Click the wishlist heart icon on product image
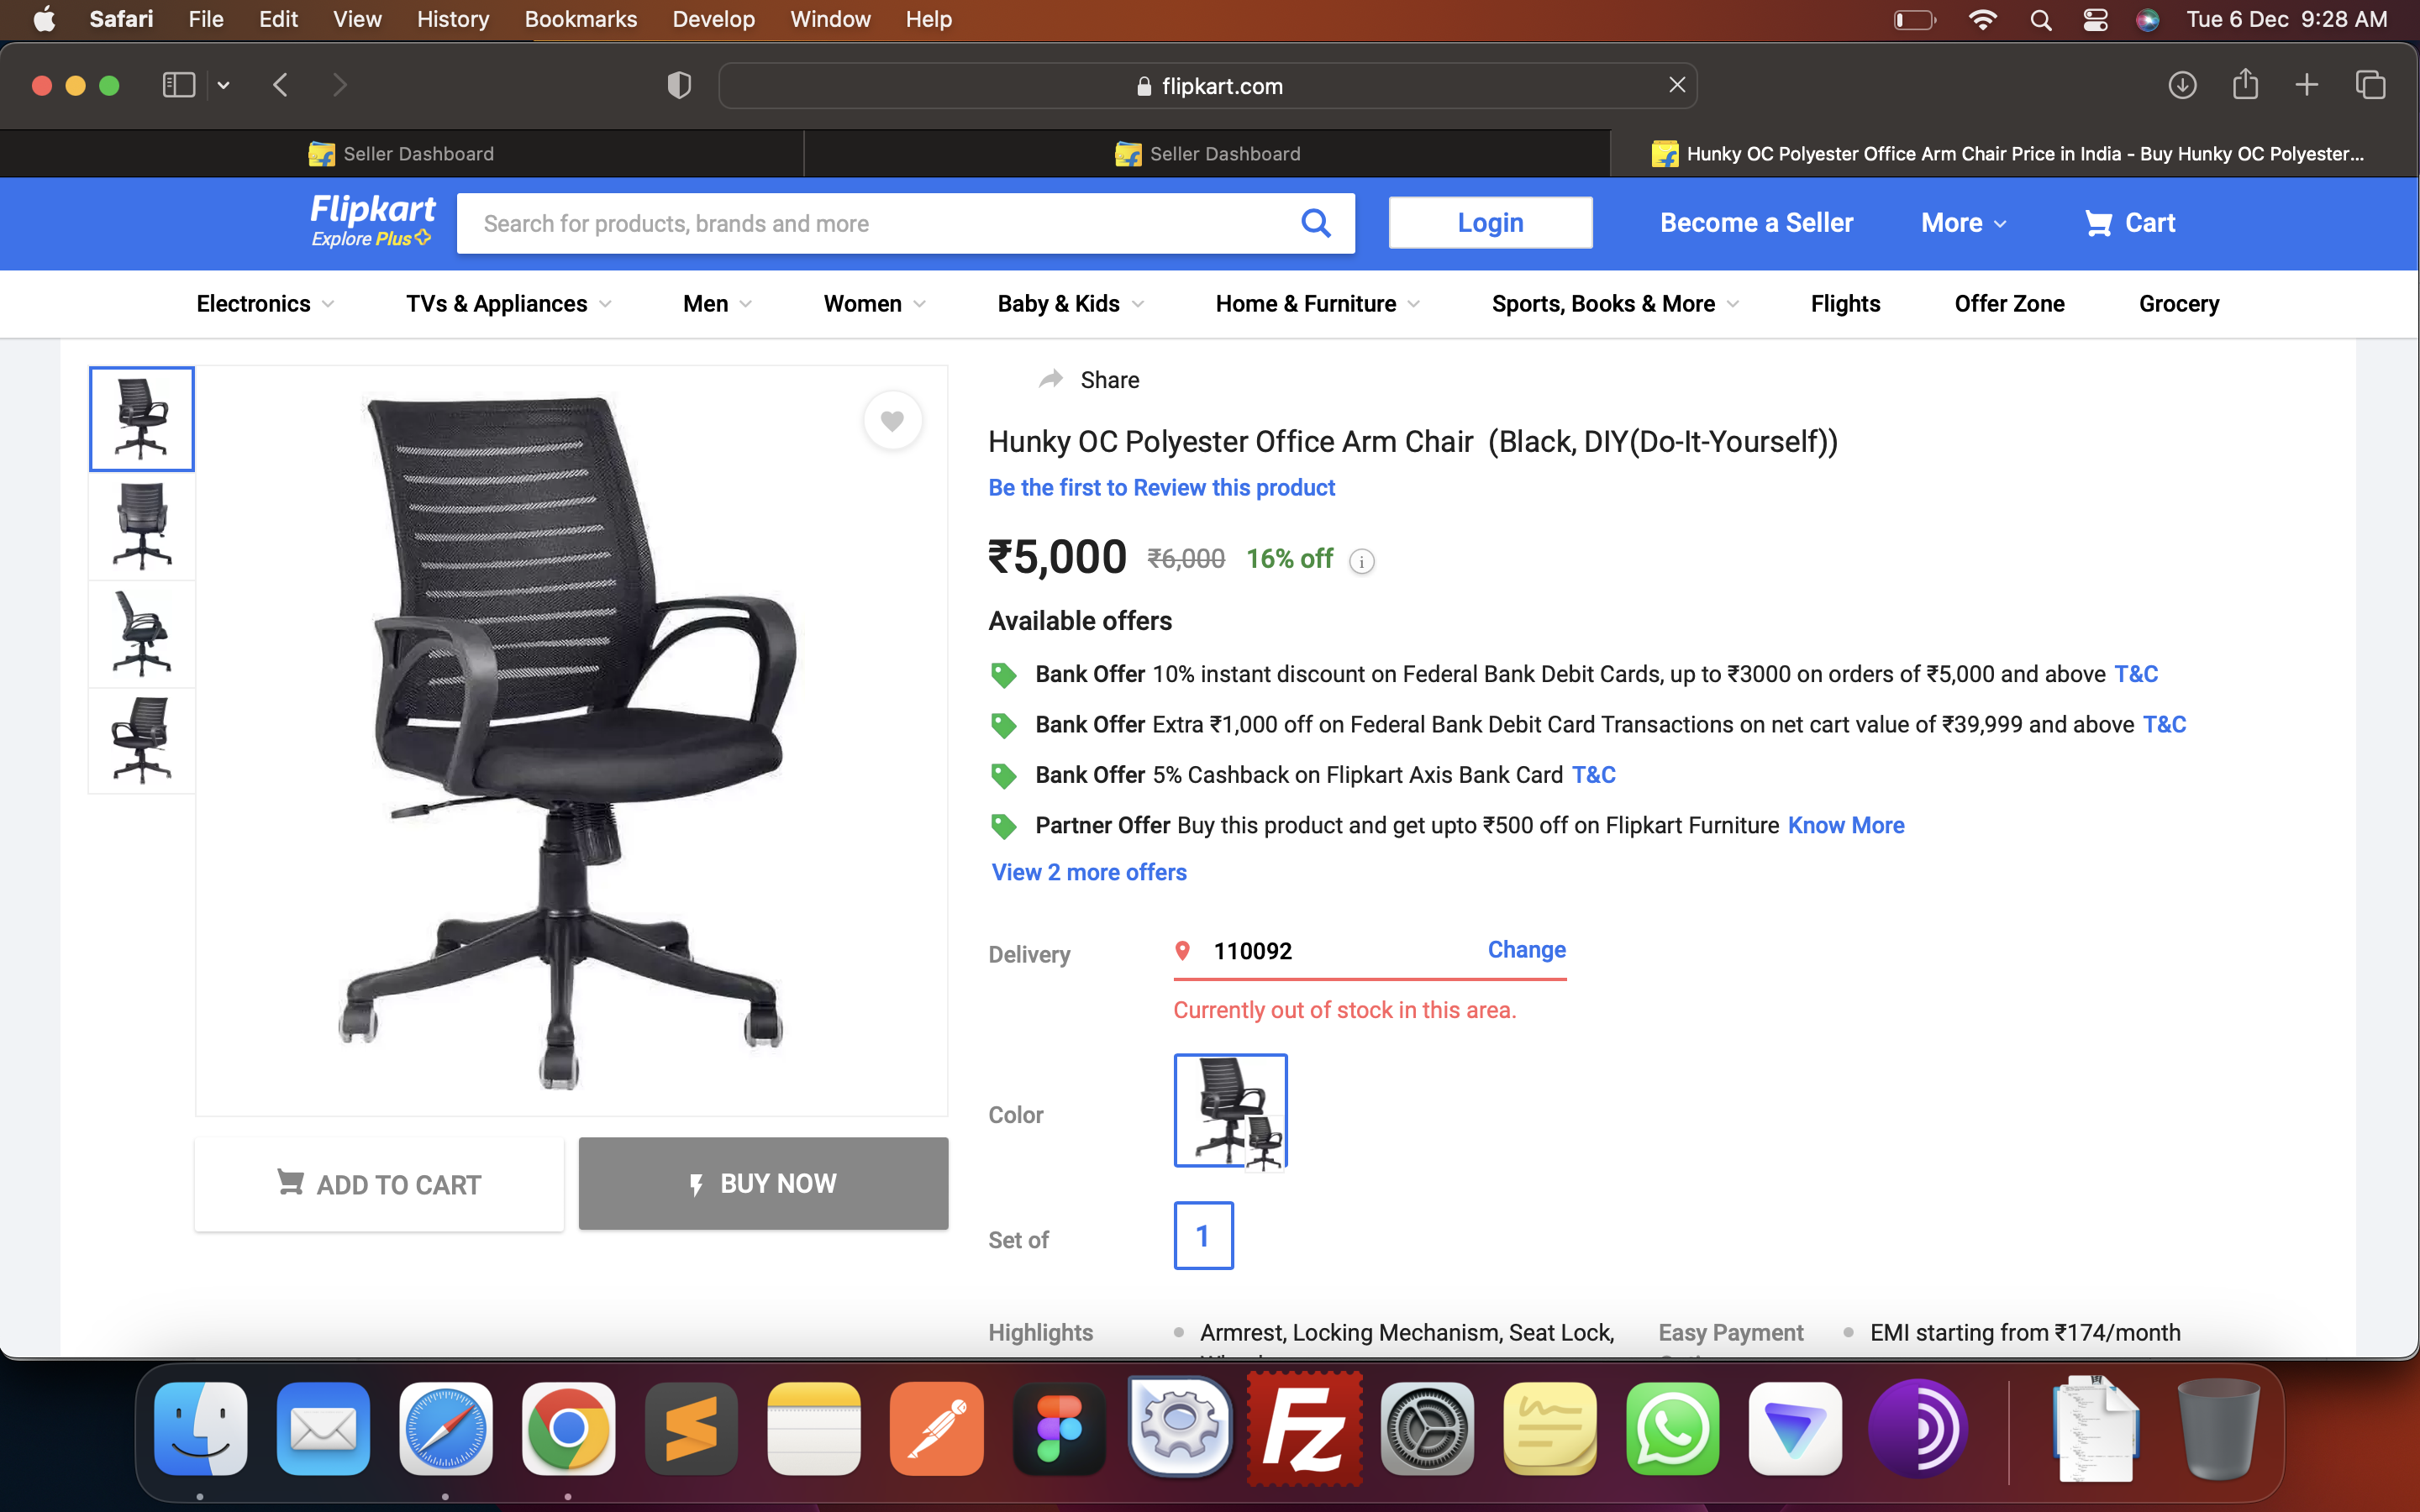This screenshot has height=1512, width=2420. click(892, 421)
